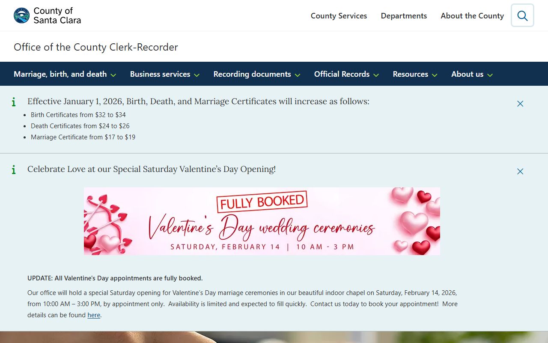The image size is (548, 343).
Task: Expand Business services menu
Action: (165, 74)
